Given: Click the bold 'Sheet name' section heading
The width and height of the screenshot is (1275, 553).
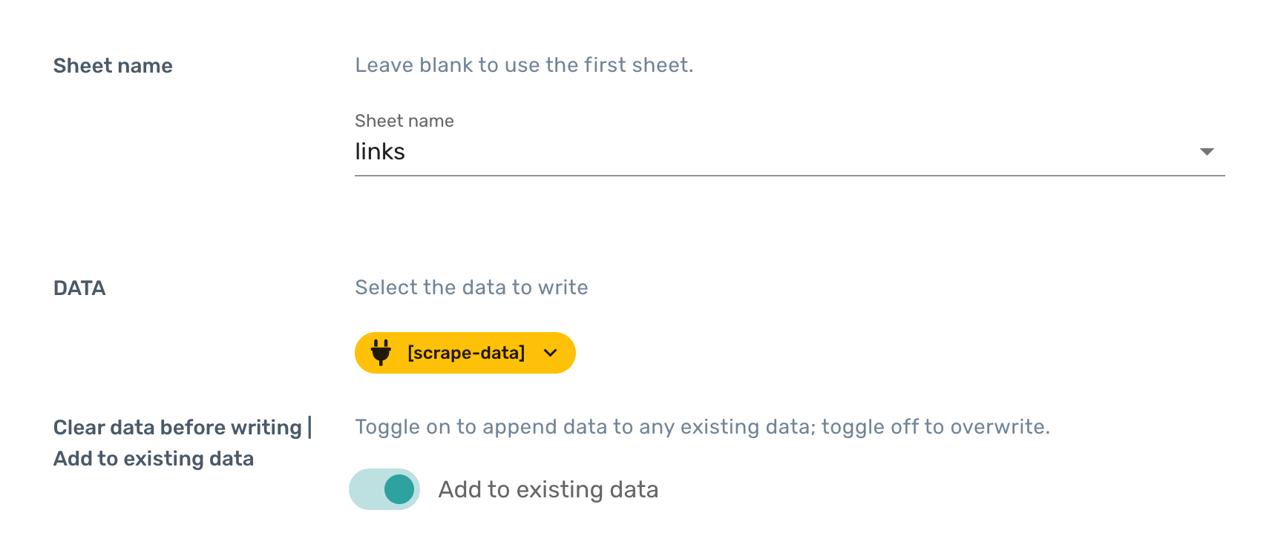Looking at the screenshot, I should pos(113,66).
